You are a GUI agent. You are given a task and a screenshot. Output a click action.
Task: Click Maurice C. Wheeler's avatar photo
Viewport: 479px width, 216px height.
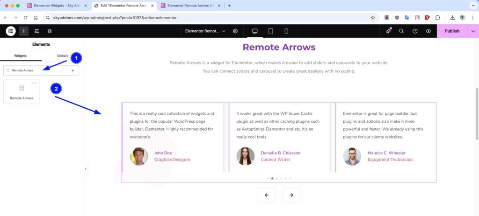[x=352, y=156]
